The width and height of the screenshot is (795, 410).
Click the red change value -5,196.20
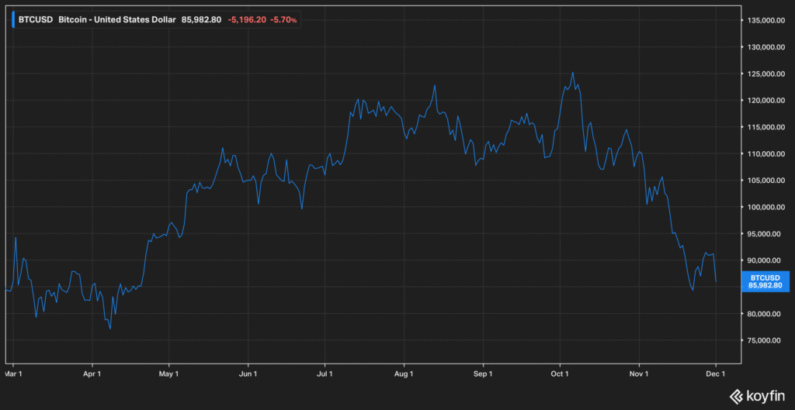coord(246,19)
